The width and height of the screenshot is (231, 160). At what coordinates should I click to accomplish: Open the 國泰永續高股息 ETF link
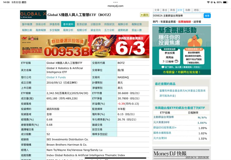[x=162, y=133]
